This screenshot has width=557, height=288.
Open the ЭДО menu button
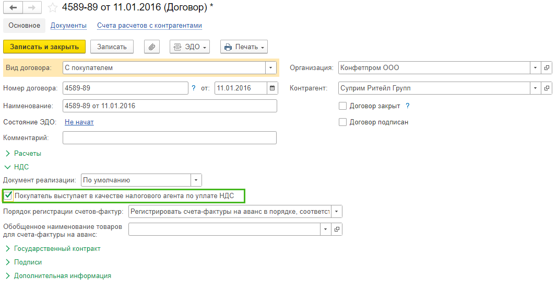[x=189, y=47]
